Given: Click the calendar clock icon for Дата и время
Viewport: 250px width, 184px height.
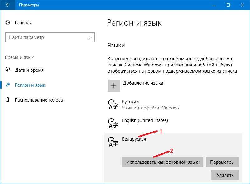Looking at the screenshot, I should point(8,70).
